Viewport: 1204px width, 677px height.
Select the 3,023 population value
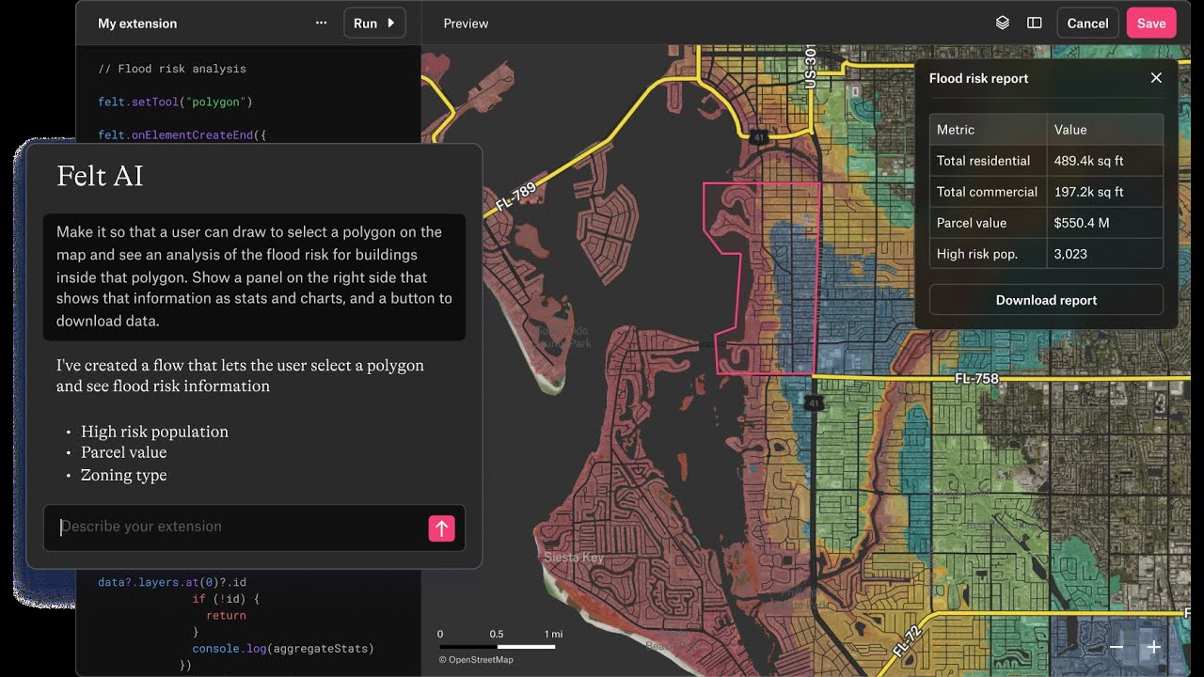(1105, 254)
